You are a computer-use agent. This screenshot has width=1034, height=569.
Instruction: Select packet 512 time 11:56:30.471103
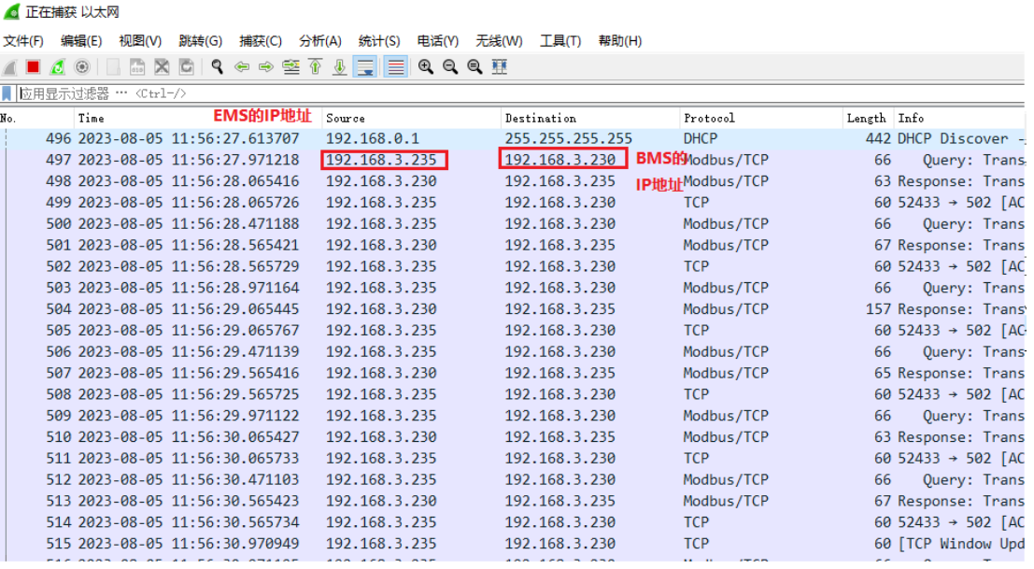[189, 480]
